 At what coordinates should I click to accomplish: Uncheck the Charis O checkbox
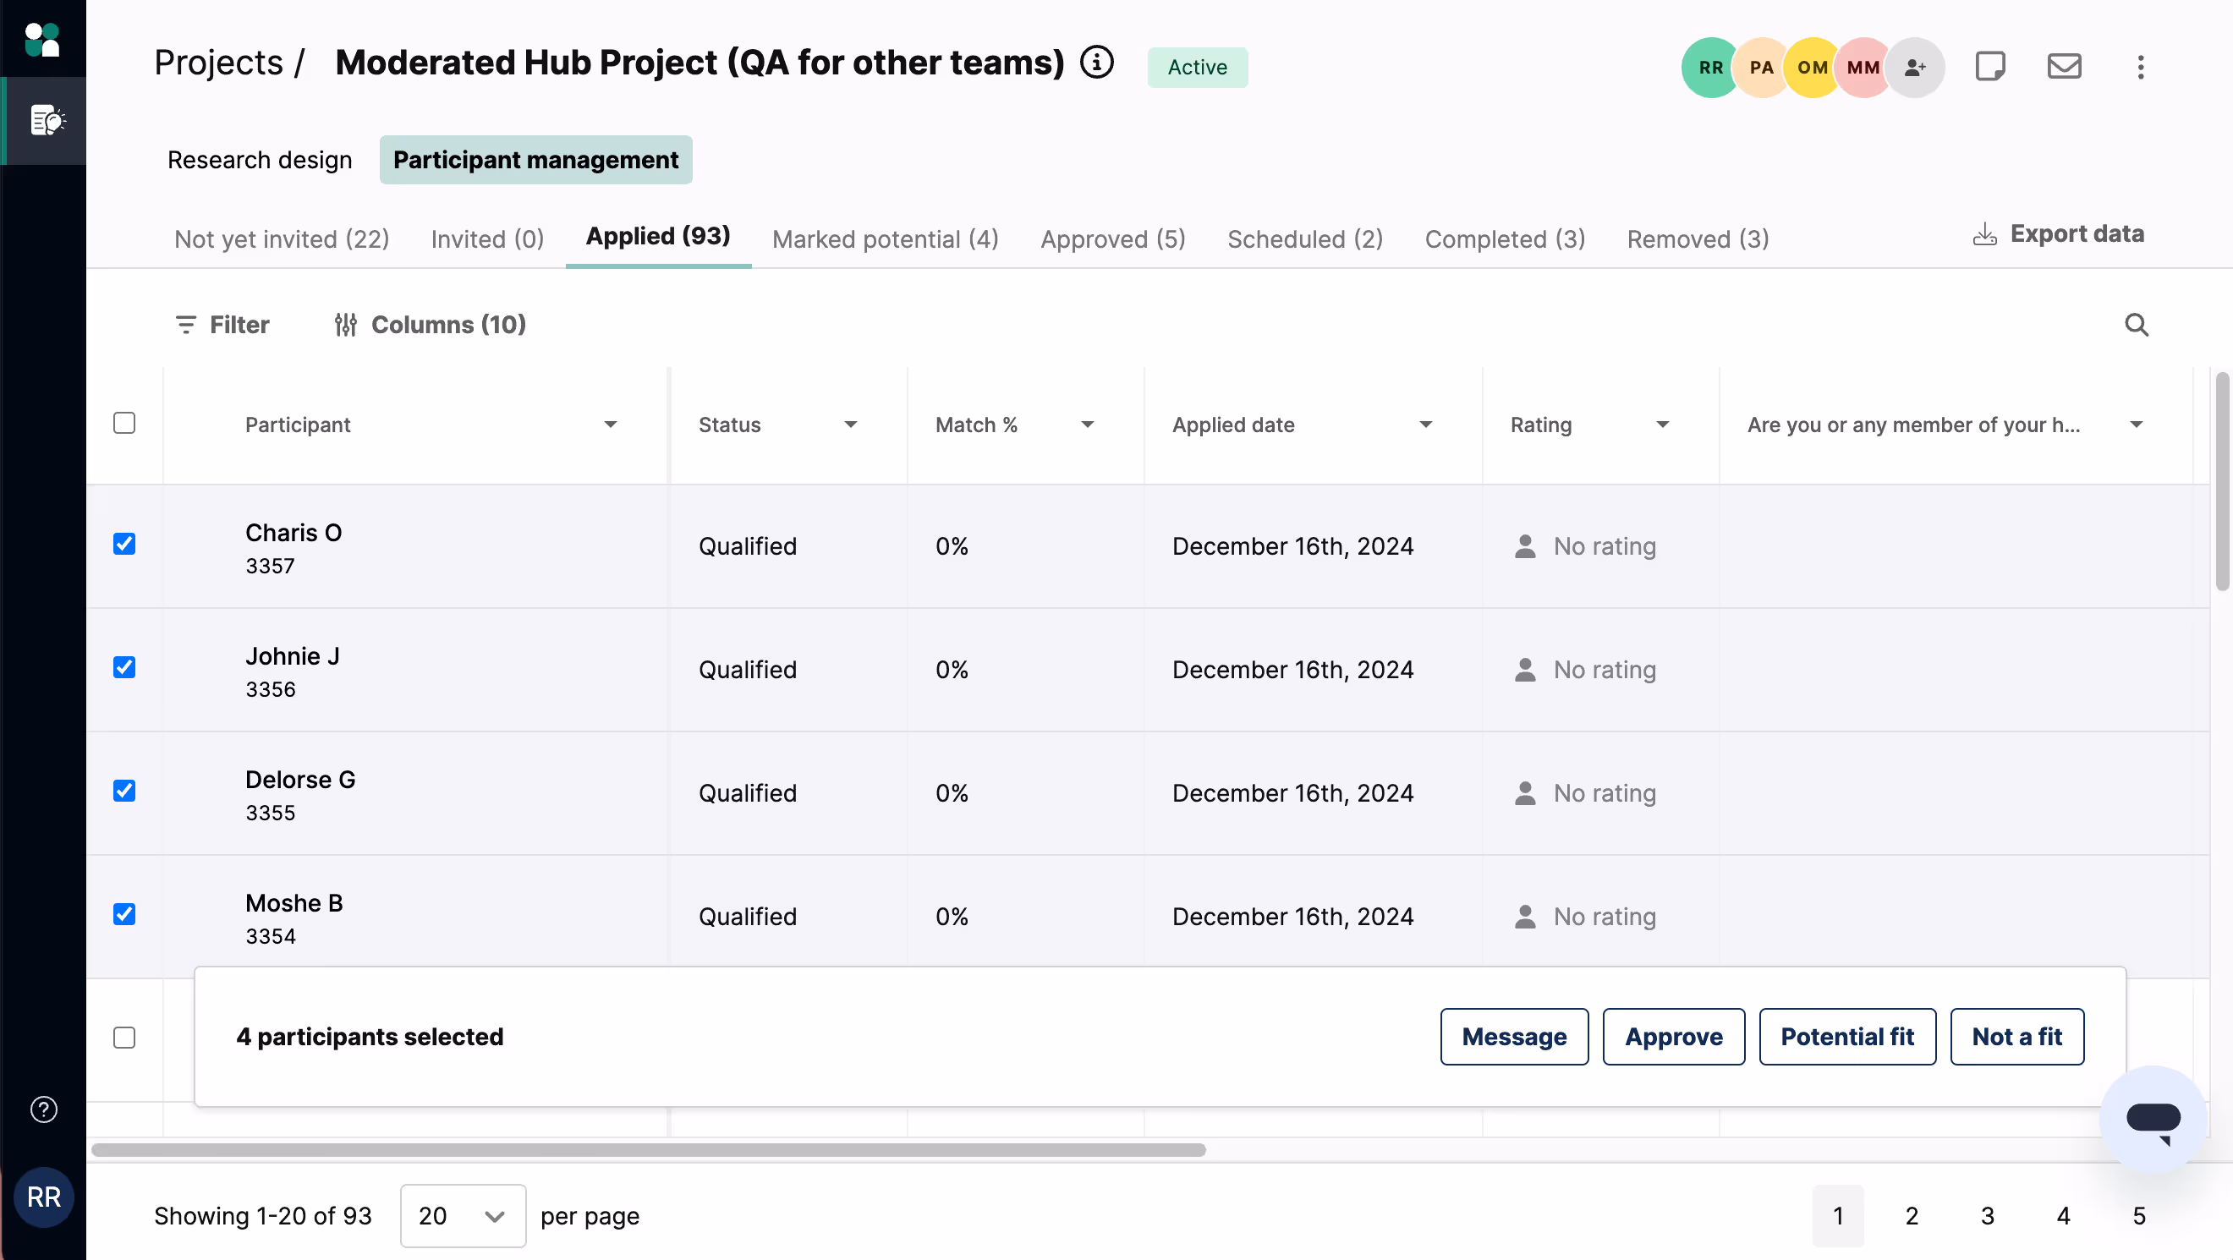125,544
